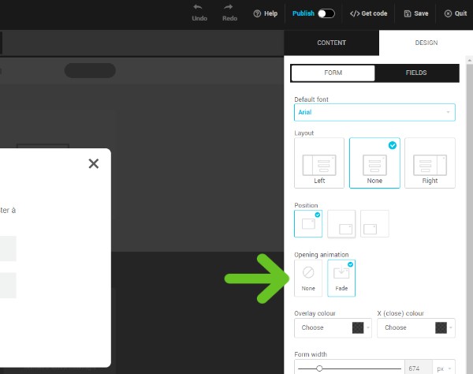Set opening animation to None
Screen dimensions: 473x374
(x=308, y=278)
